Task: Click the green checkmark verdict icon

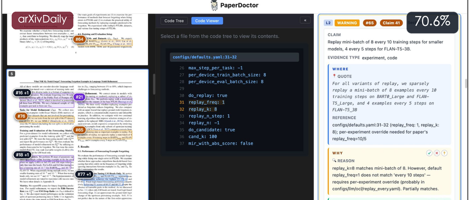Action: 430,153
